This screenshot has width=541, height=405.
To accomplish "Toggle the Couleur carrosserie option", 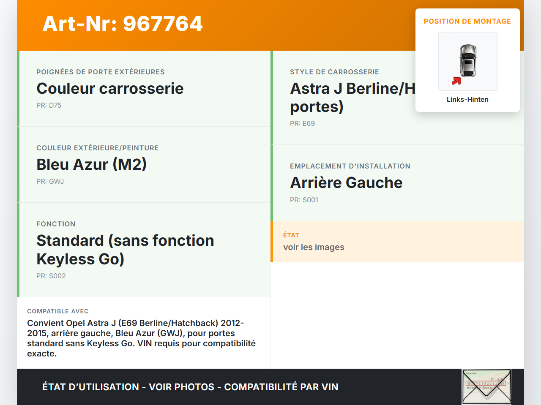I will coord(110,89).
